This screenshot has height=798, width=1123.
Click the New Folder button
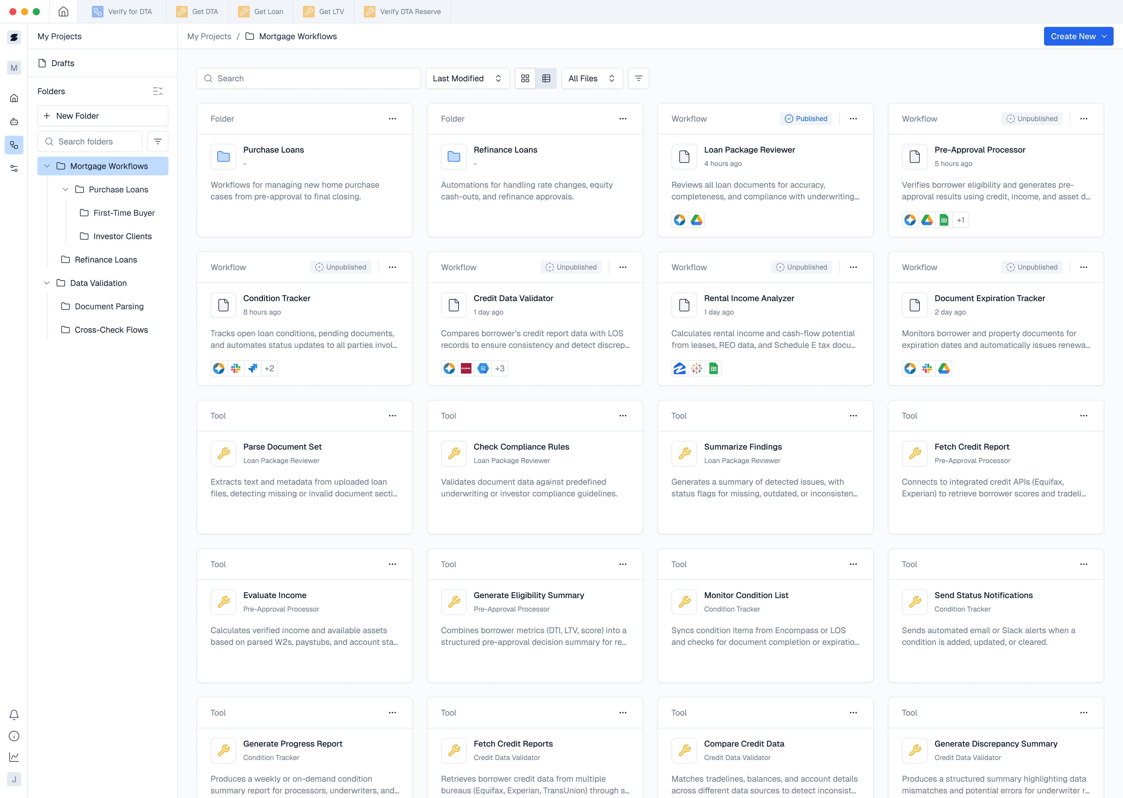pos(103,116)
